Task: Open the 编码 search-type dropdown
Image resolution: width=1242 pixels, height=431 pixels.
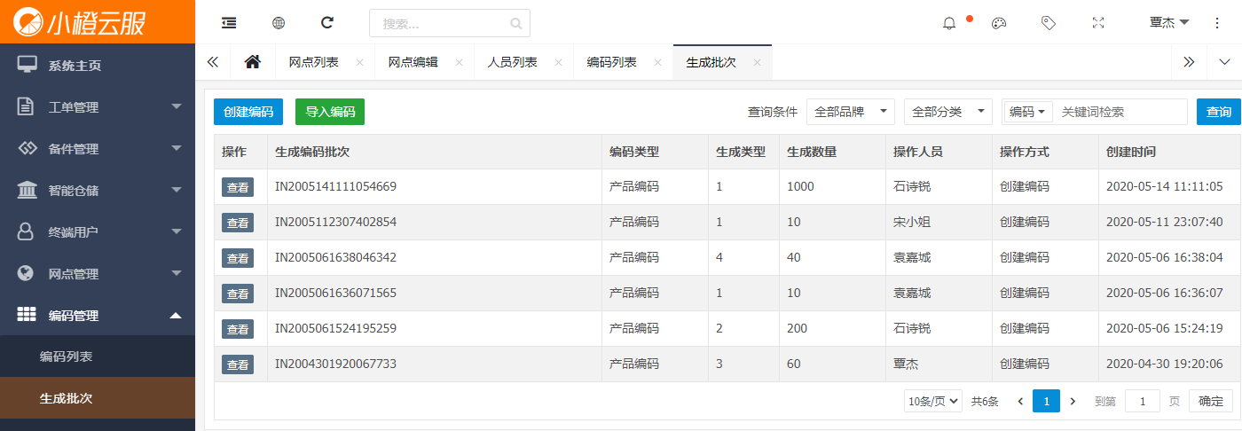Action: click(1029, 112)
